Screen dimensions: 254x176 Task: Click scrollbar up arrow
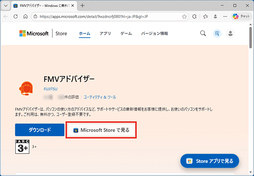pyautogui.click(x=251, y=25)
